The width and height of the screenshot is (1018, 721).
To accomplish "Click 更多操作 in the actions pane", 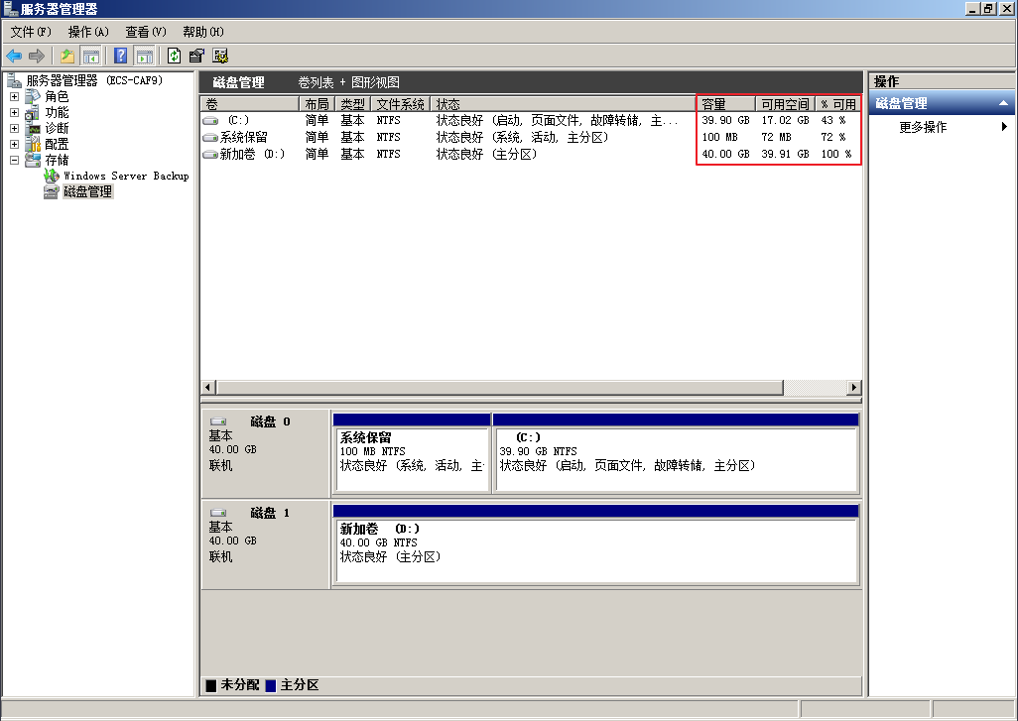I will (923, 127).
